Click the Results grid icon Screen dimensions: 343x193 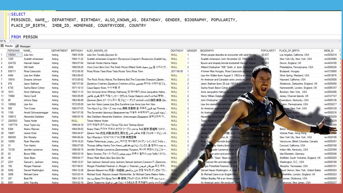click(x=2, y=46)
